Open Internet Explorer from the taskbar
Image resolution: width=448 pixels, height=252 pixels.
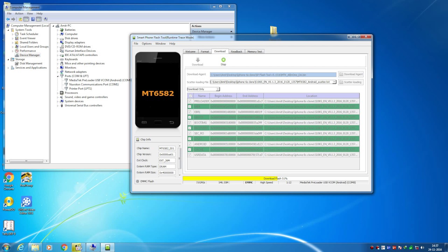(x=21, y=247)
